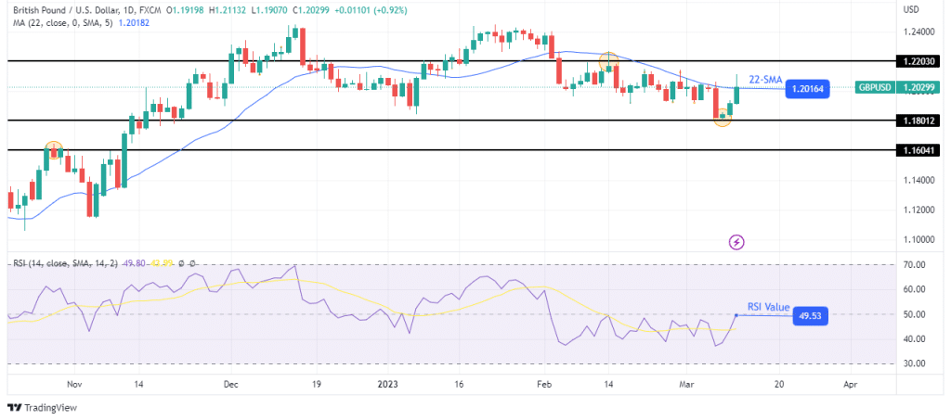
Task: Click the 2023 label on time axis
Action: [385, 384]
